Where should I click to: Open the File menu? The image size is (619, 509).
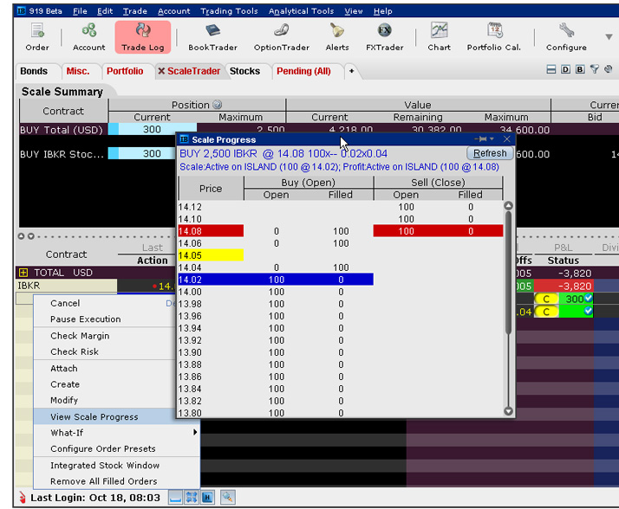click(x=80, y=11)
